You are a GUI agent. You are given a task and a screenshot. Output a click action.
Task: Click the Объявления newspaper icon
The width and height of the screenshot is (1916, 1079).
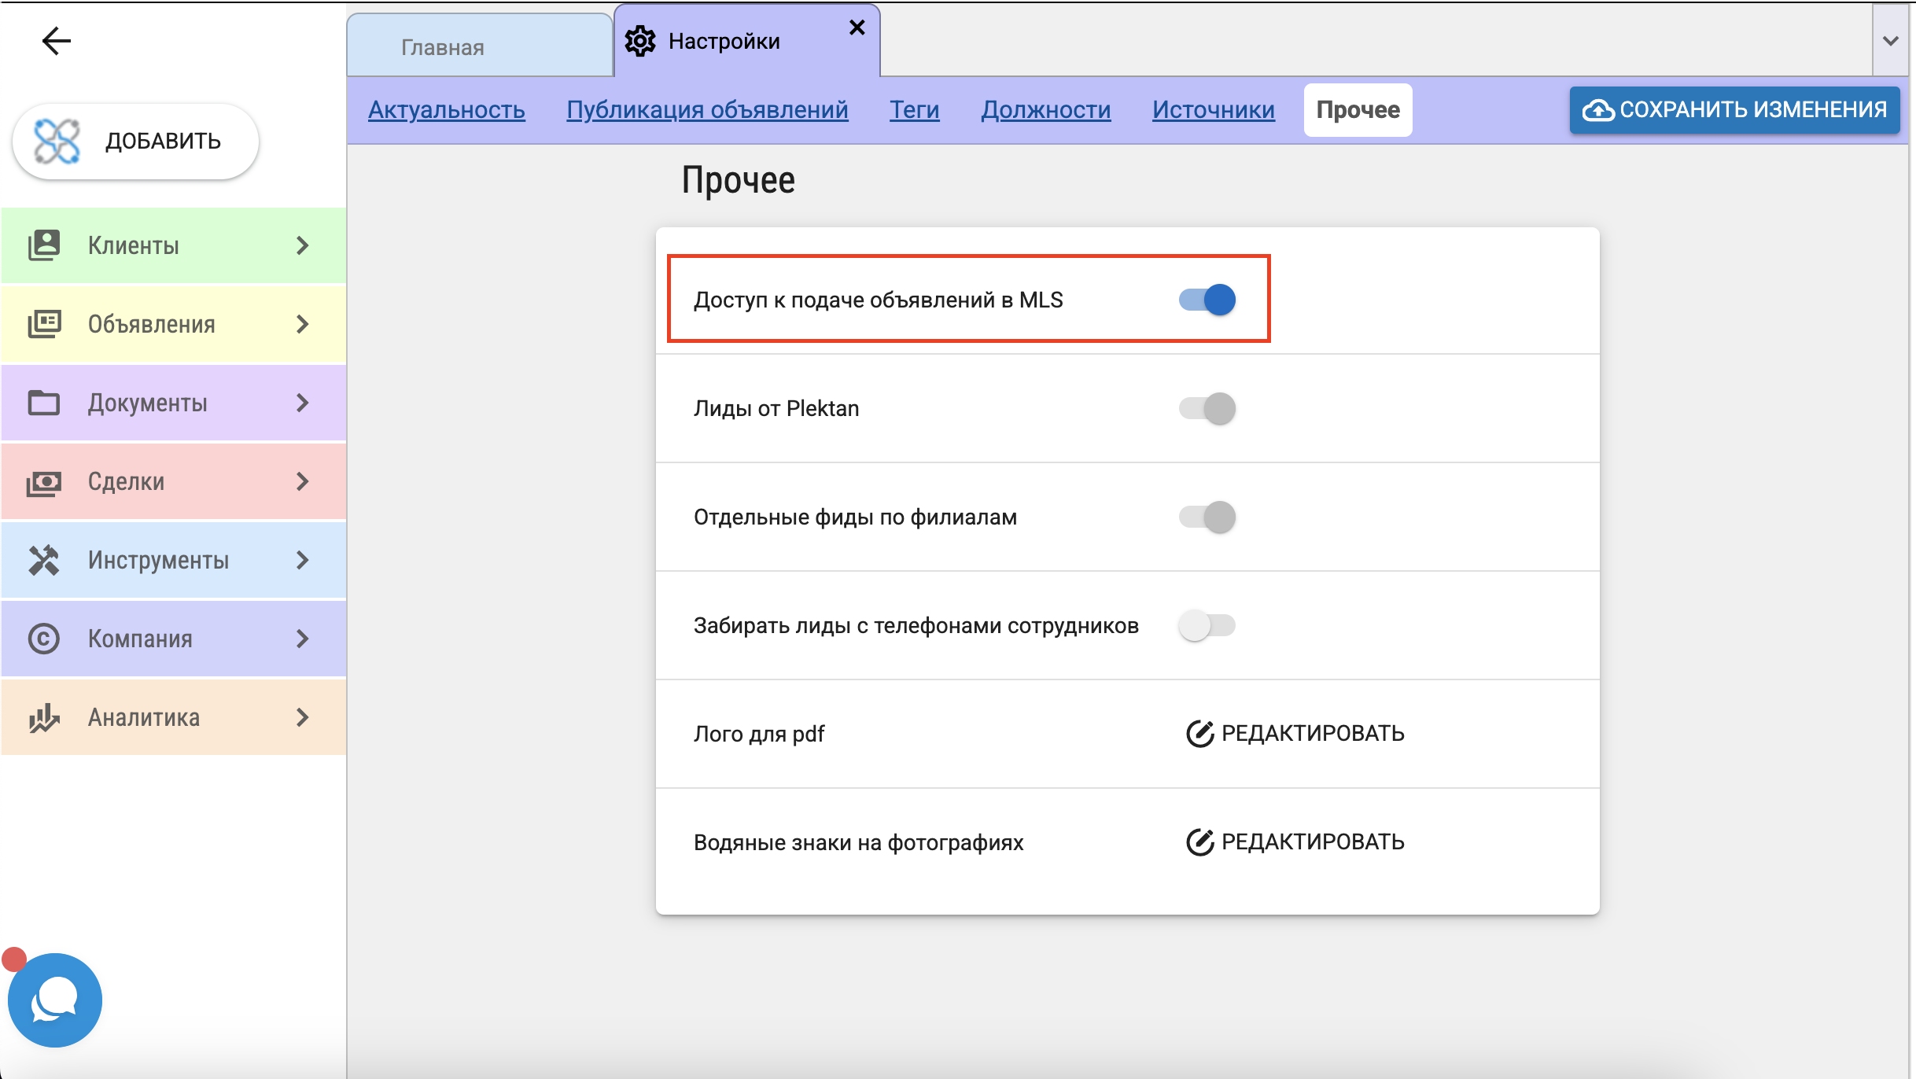[x=44, y=324]
